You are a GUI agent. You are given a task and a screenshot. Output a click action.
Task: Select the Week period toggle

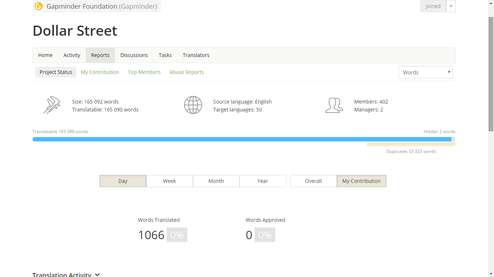point(170,181)
